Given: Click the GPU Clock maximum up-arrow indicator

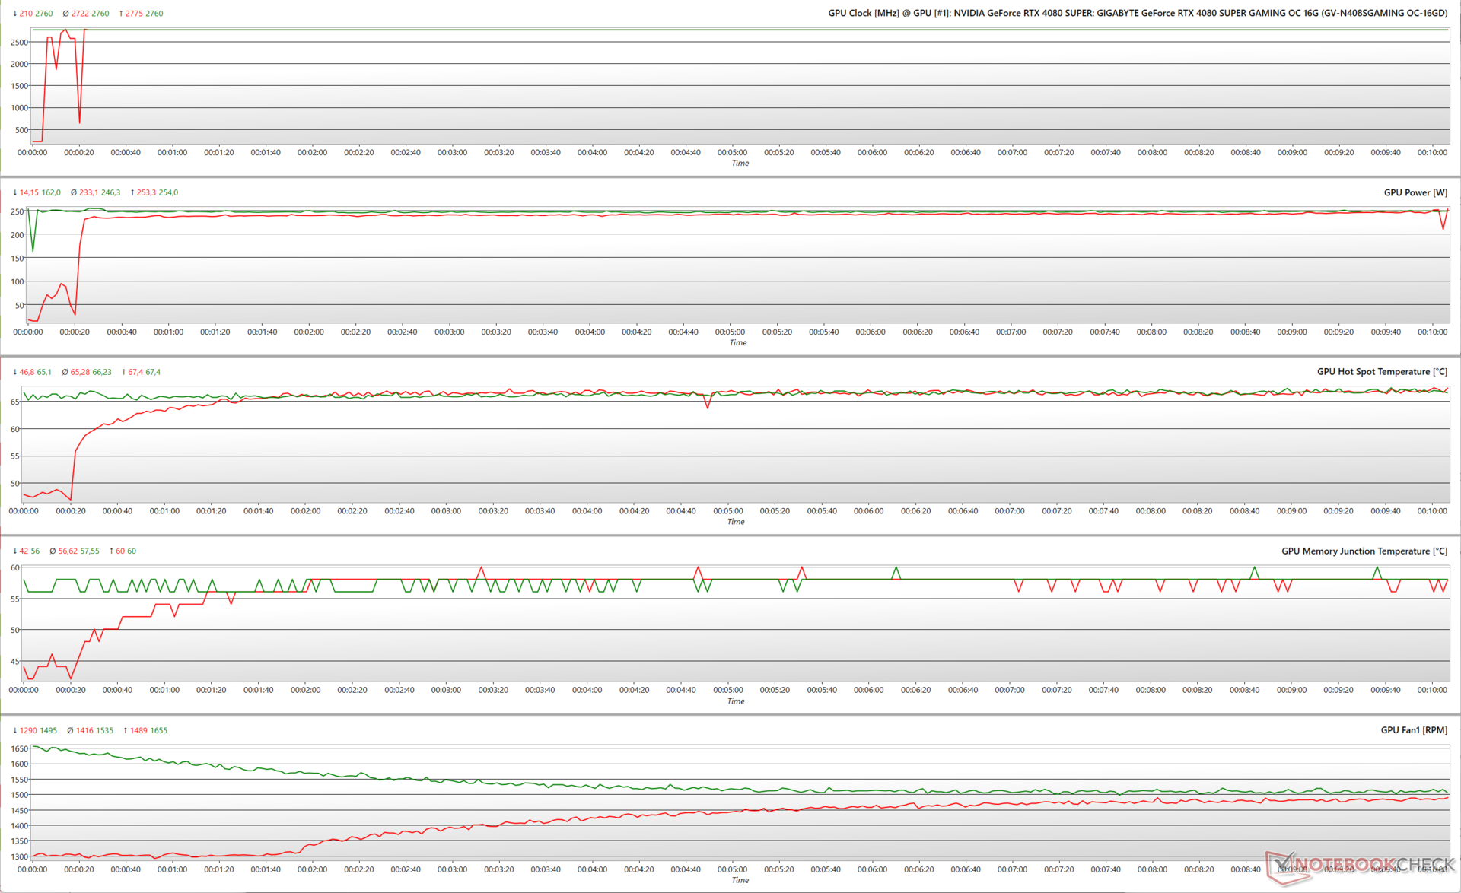Looking at the screenshot, I should [x=121, y=14].
